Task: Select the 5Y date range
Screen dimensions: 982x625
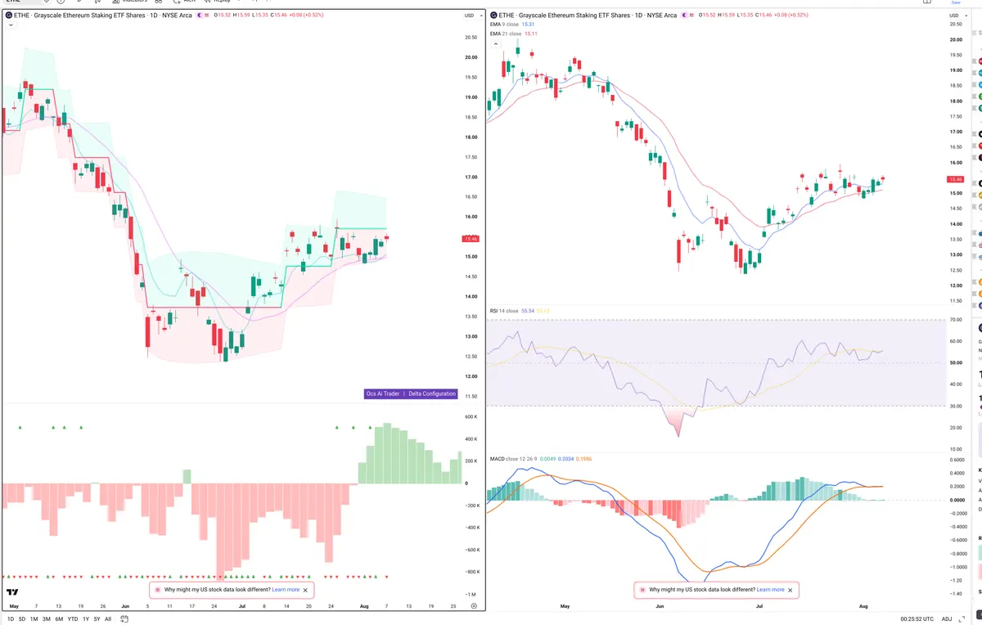Action: 97,619
